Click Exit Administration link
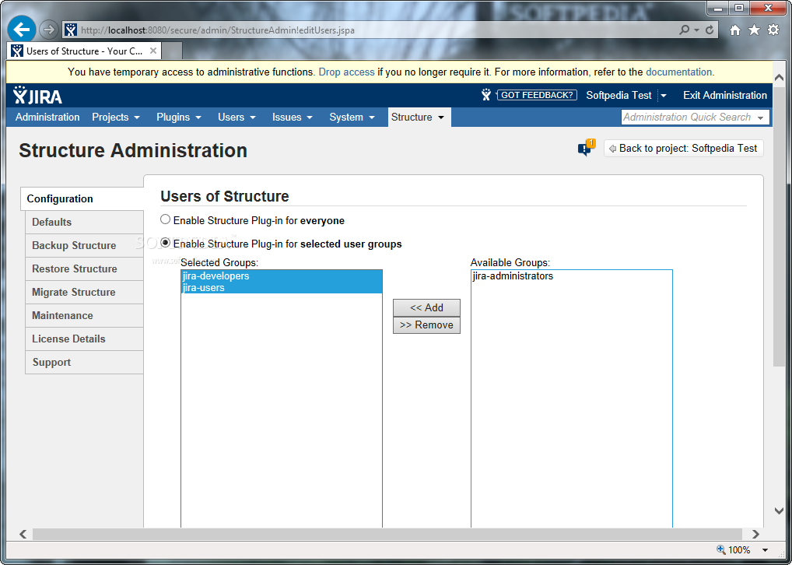The width and height of the screenshot is (792, 565). pos(725,96)
